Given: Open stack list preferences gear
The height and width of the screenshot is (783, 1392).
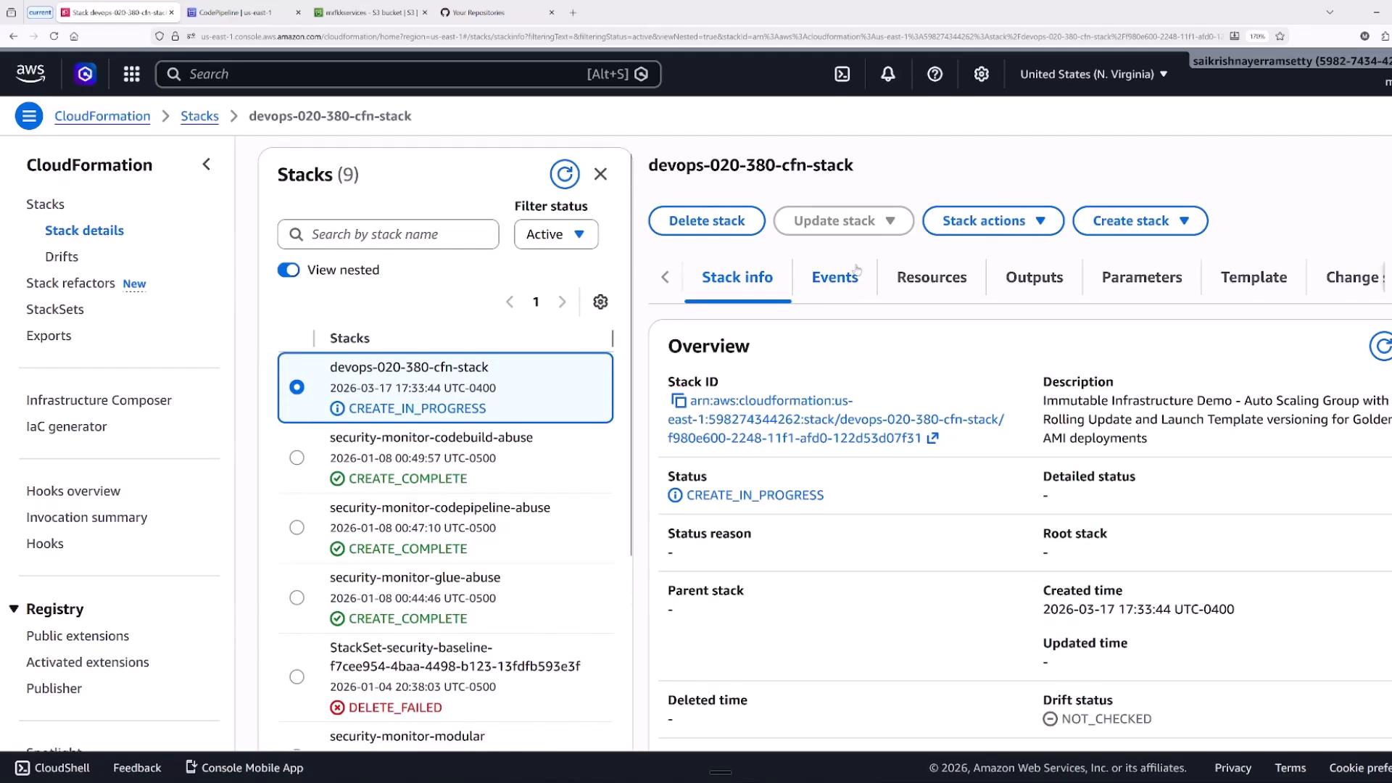Looking at the screenshot, I should 600,302.
